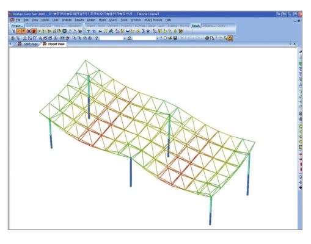Click the Save (floppy disk) icon

(x=175, y=38)
